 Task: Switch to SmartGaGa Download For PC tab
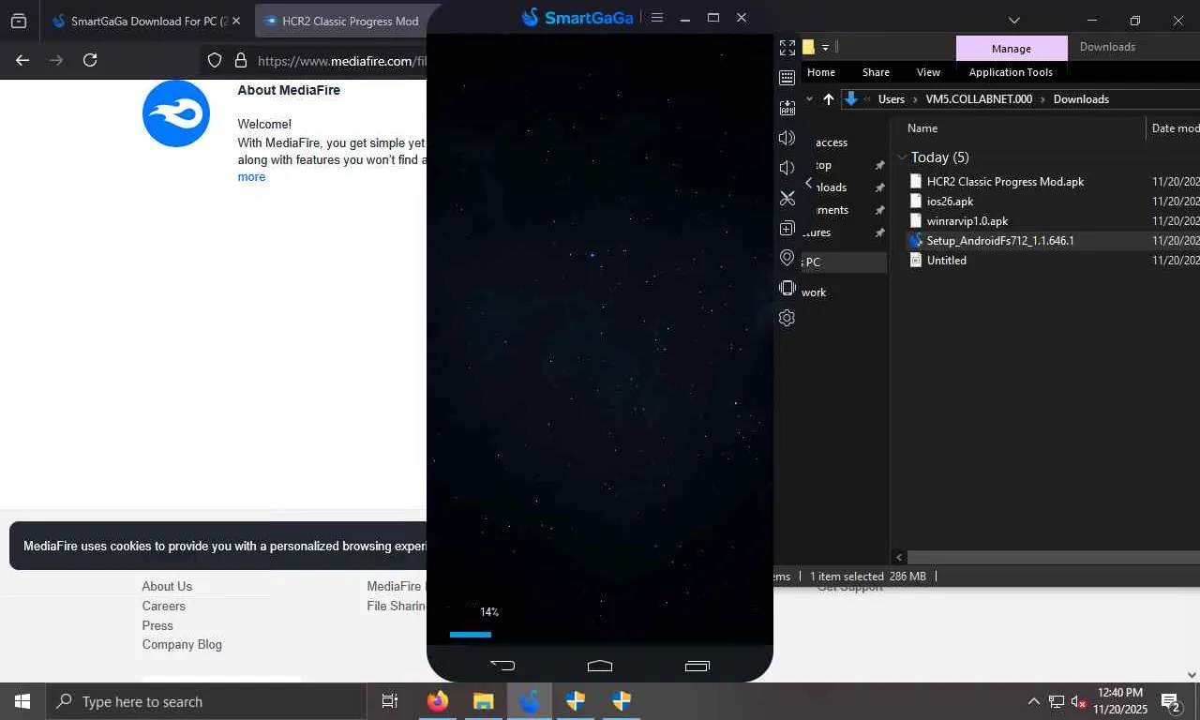(x=140, y=21)
